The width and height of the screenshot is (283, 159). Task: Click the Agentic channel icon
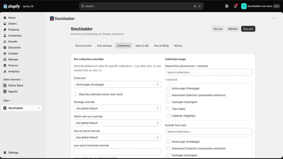tap(5, 92)
